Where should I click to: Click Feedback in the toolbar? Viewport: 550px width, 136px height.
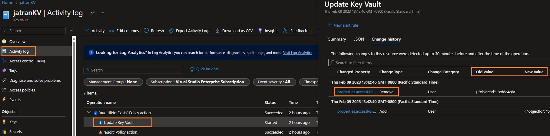pos(295,31)
